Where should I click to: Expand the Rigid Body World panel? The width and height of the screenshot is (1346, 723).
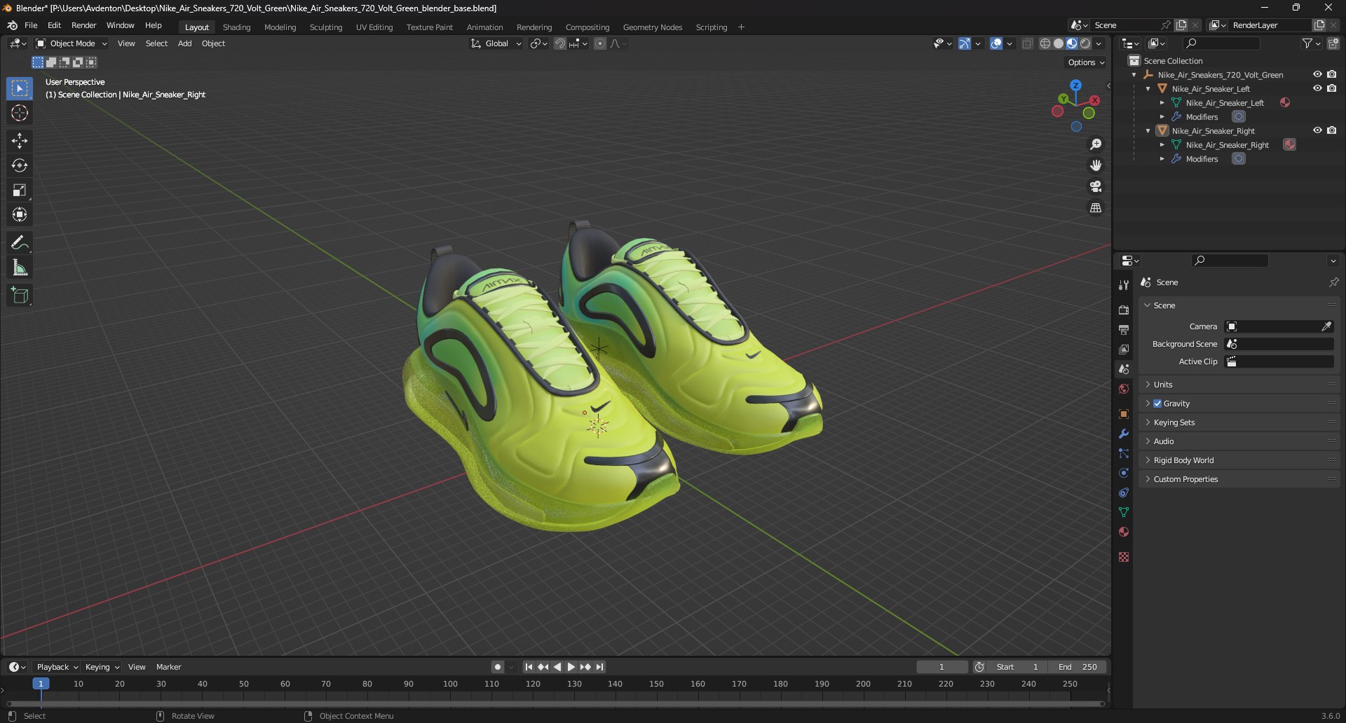(x=1183, y=460)
